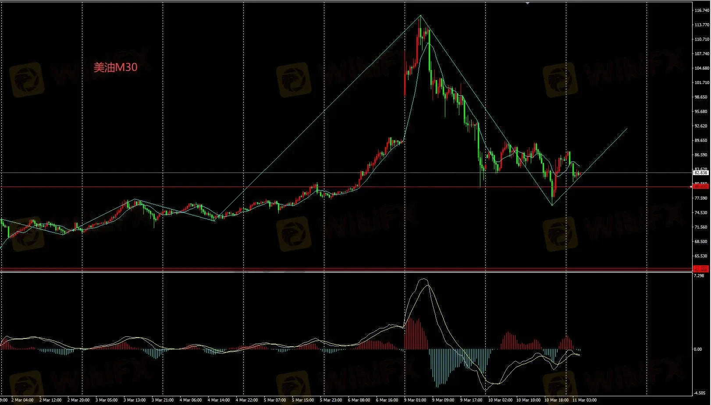Viewport: 711px width, 405px height.
Task: Click the 5 Mar 15:00 time label
Action: pos(303,400)
